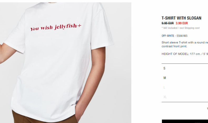Click the partially visible link under the sizes

tap(207, 108)
